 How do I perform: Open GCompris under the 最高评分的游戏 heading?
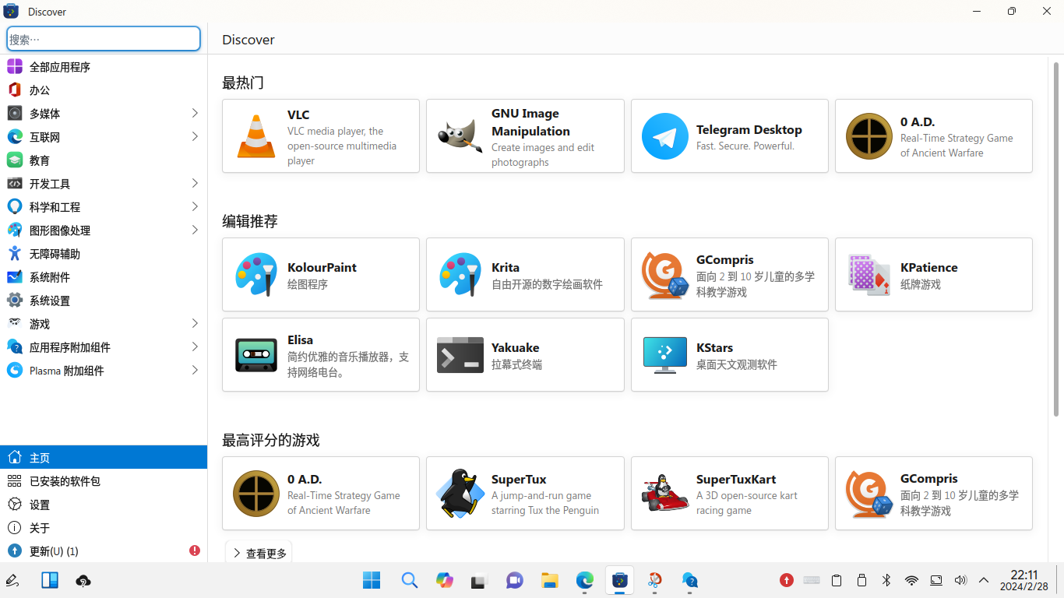click(x=934, y=494)
